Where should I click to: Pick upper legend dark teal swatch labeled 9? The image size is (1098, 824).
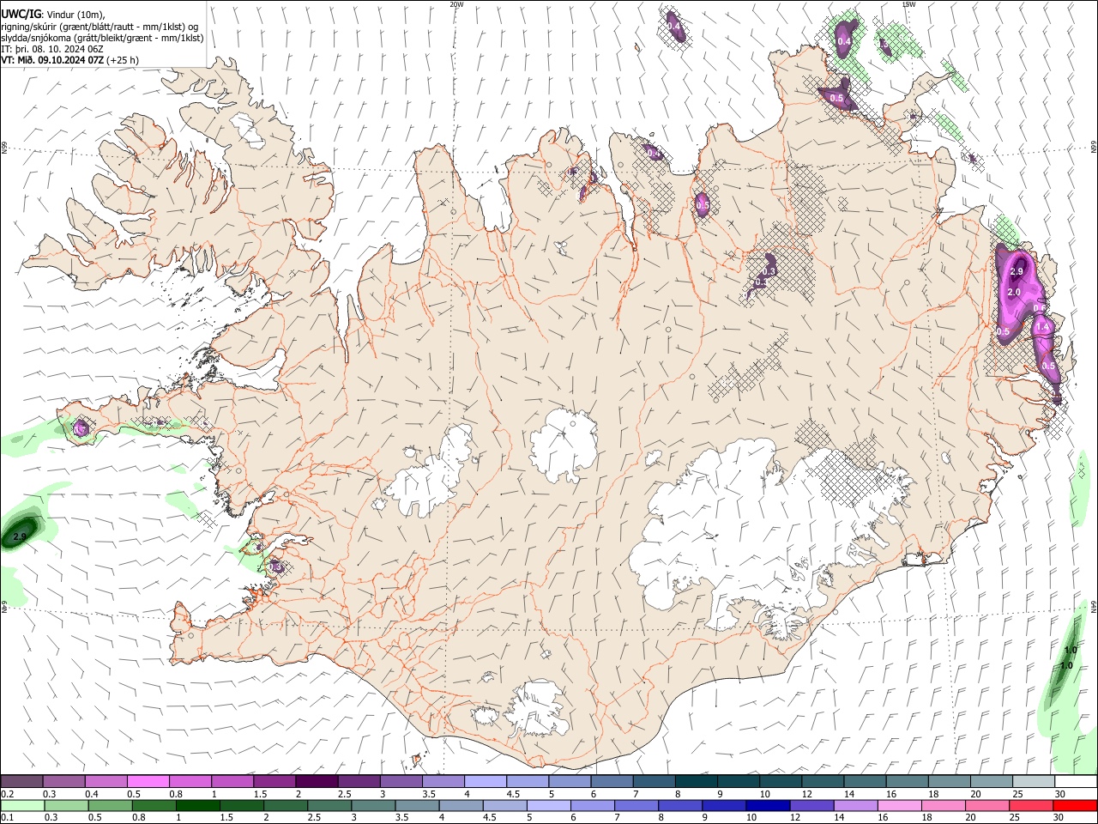(738, 781)
